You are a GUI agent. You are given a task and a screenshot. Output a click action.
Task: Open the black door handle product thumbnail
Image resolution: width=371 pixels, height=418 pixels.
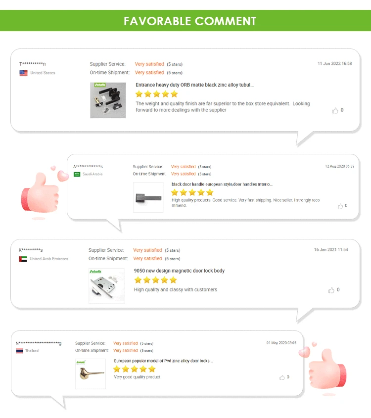click(x=148, y=197)
